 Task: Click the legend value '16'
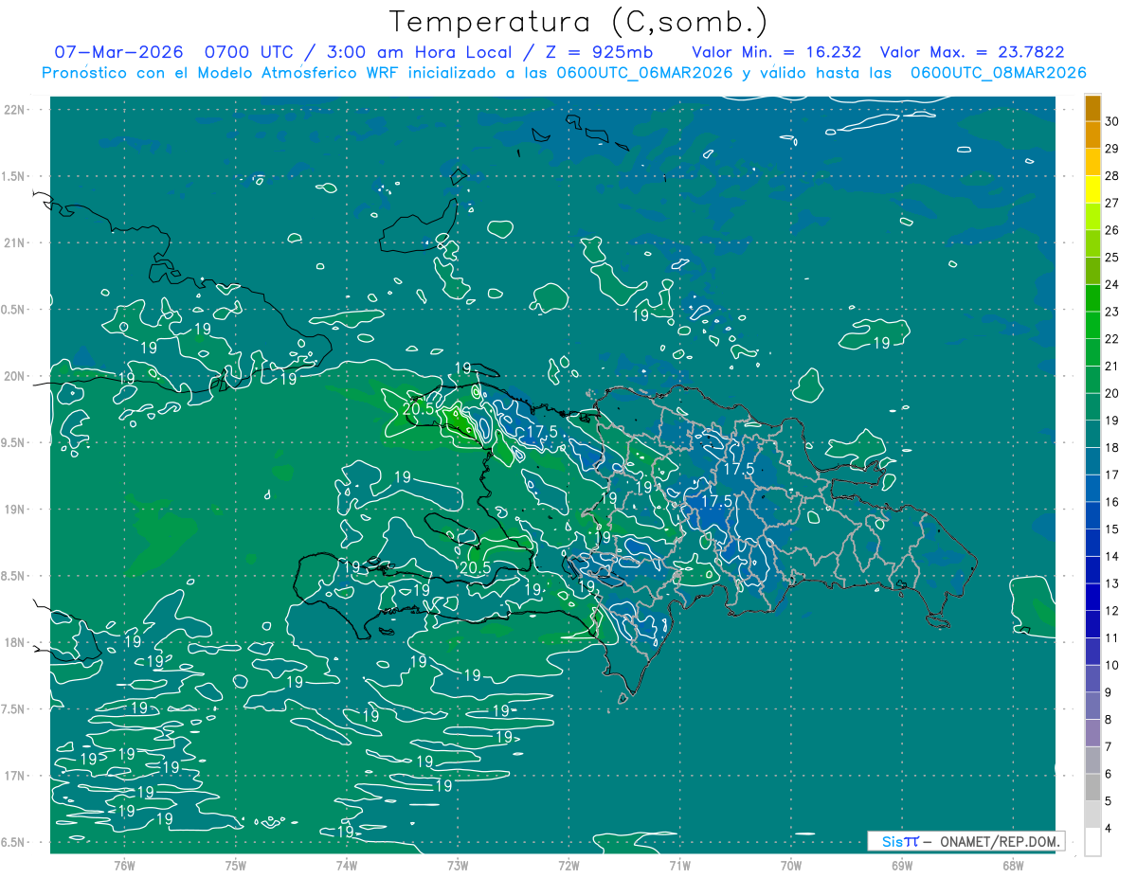tap(1112, 502)
